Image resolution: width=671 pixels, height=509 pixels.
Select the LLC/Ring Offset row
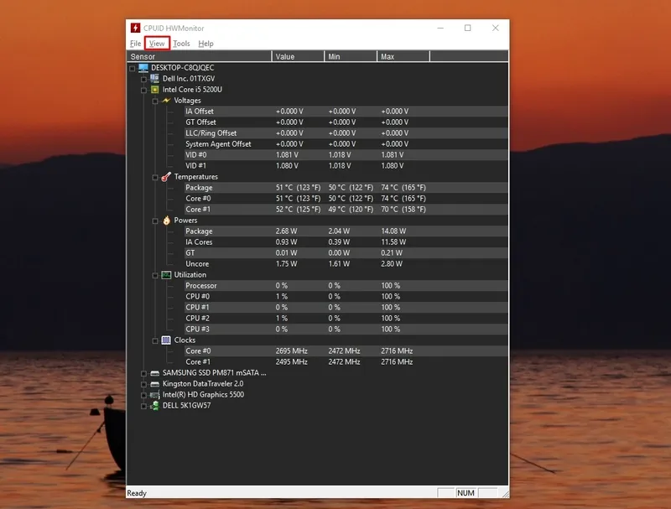click(346, 133)
